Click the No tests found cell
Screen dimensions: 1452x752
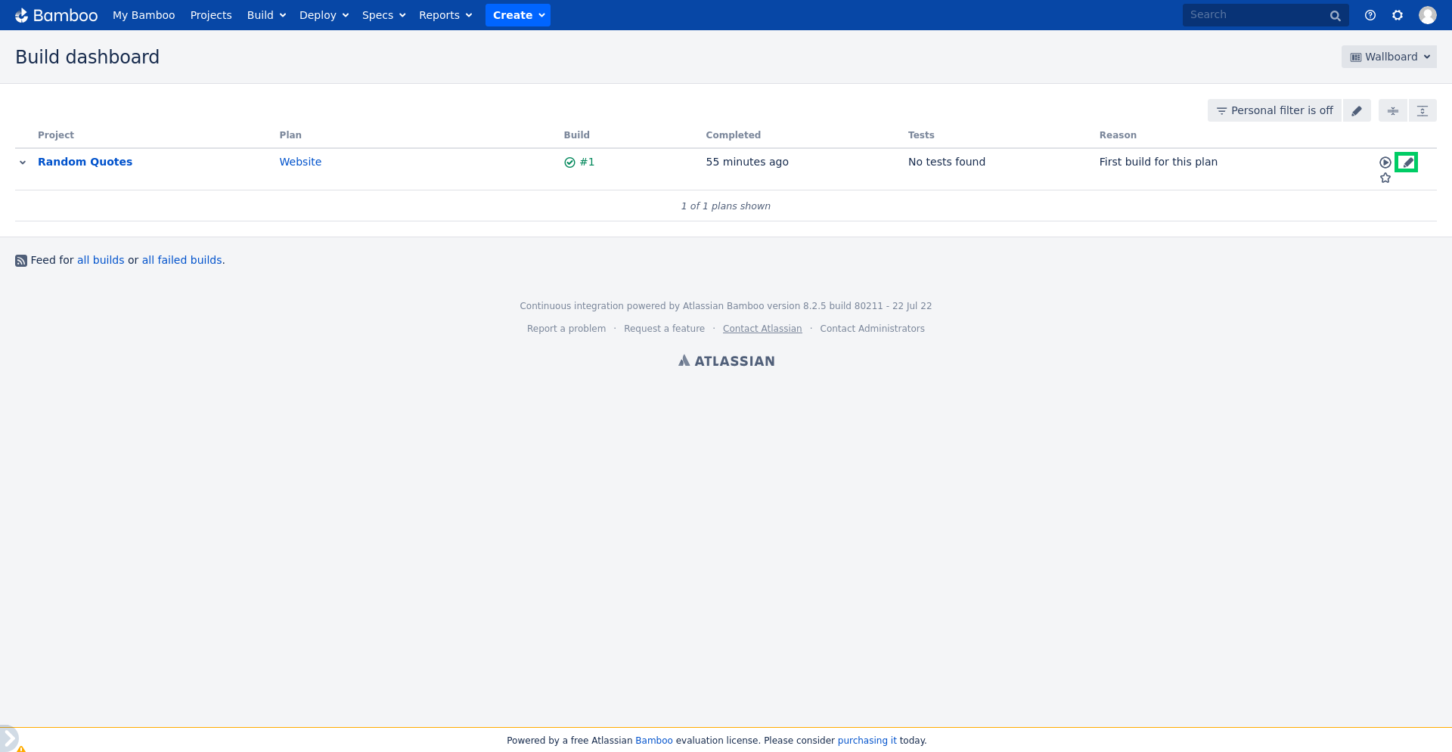tap(947, 162)
